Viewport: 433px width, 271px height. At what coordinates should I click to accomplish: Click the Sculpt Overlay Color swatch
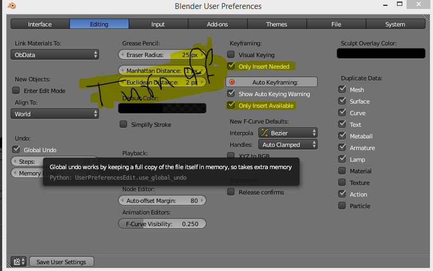pos(381,53)
